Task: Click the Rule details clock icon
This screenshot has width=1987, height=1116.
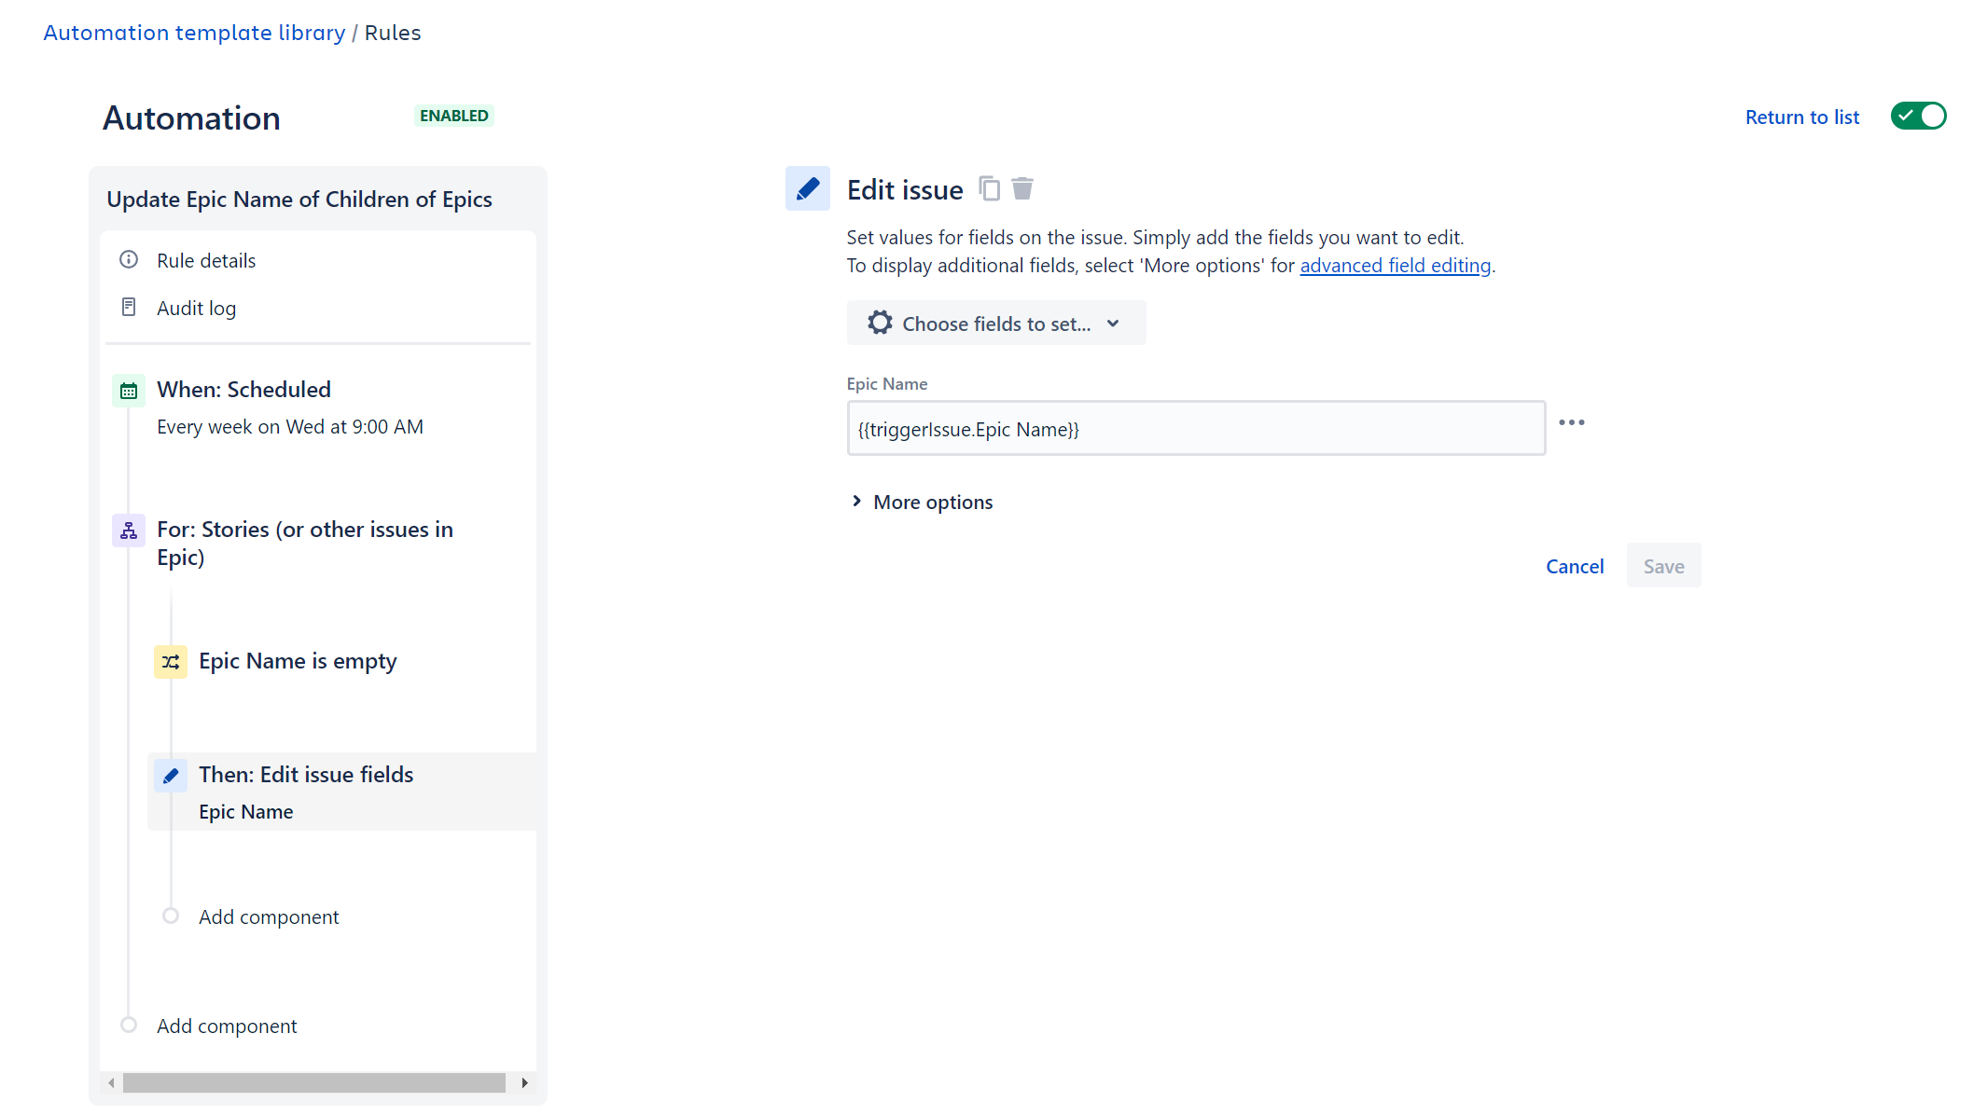Action: (129, 259)
